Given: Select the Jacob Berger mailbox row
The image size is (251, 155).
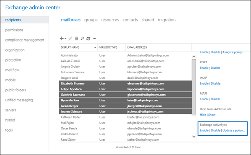Looking at the screenshot, I should point(125,106).
